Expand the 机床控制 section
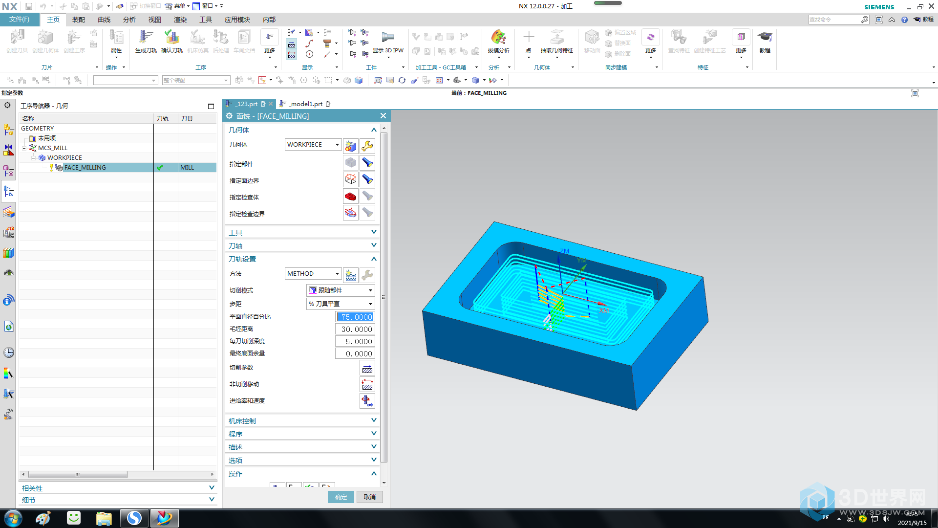 pos(301,421)
